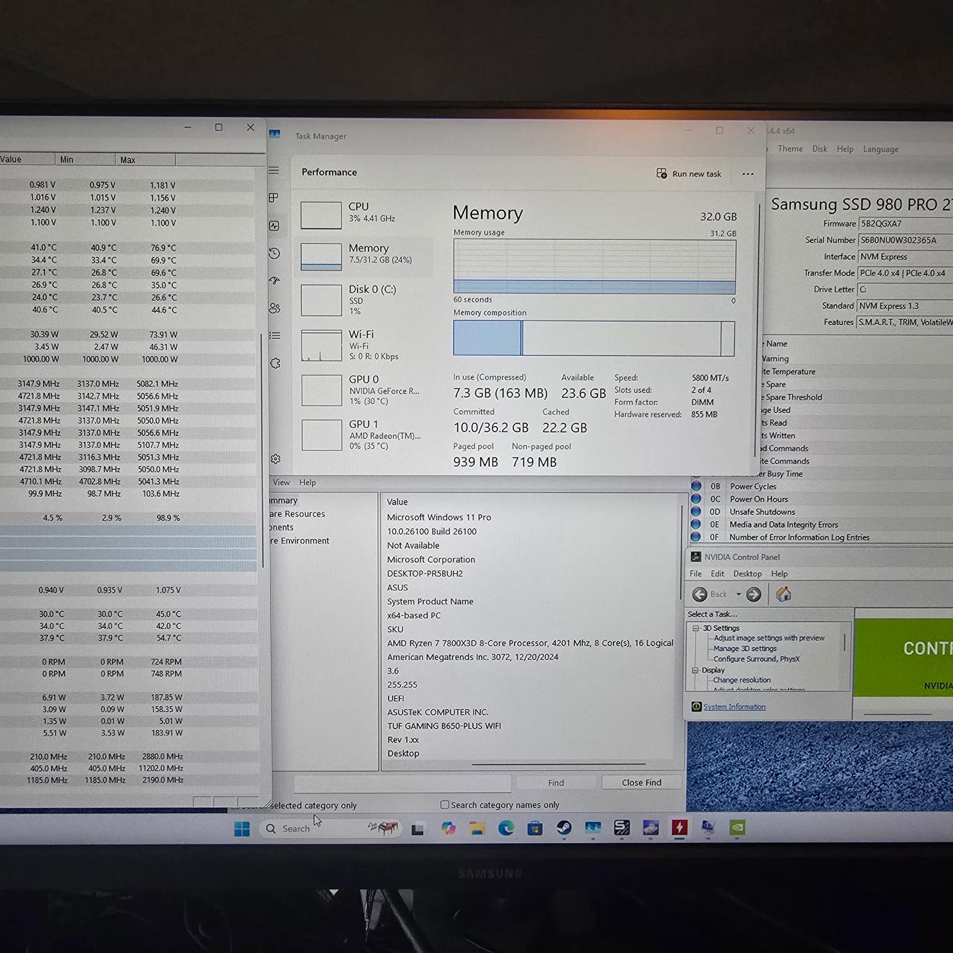Click the Memory composition bar
Image resolution: width=953 pixels, height=953 pixels.
pos(594,338)
